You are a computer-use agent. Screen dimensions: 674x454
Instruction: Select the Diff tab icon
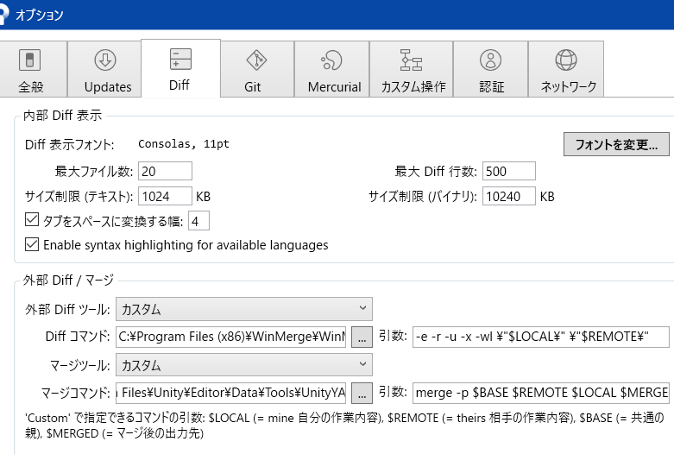pyautogui.click(x=180, y=59)
